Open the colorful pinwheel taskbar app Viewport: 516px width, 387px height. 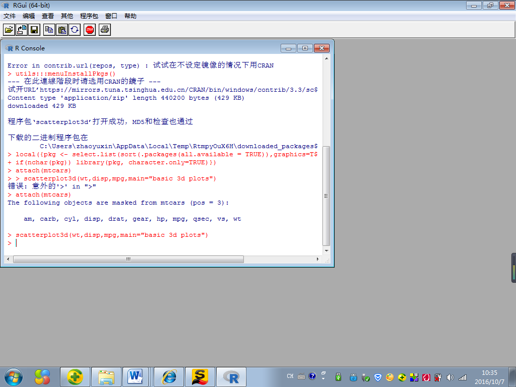tap(42, 377)
